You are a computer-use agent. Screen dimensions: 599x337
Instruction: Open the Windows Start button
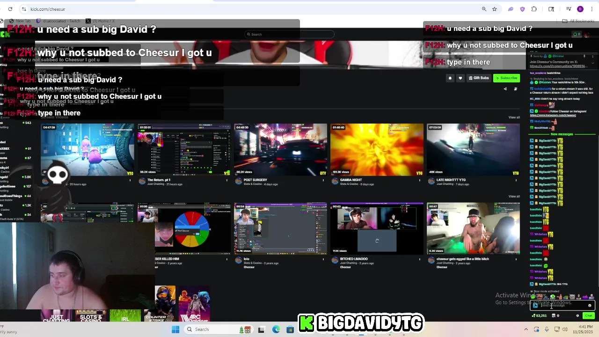tap(175, 330)
